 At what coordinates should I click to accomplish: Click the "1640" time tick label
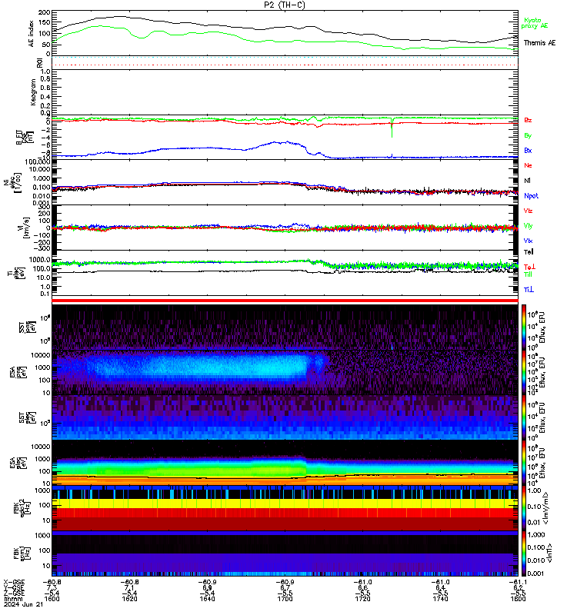207,599
